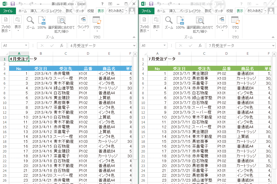Open ファイル tab in 第1四半期 window
The width and height of the screenshot is (277, 184).
[x=8, y=11]
